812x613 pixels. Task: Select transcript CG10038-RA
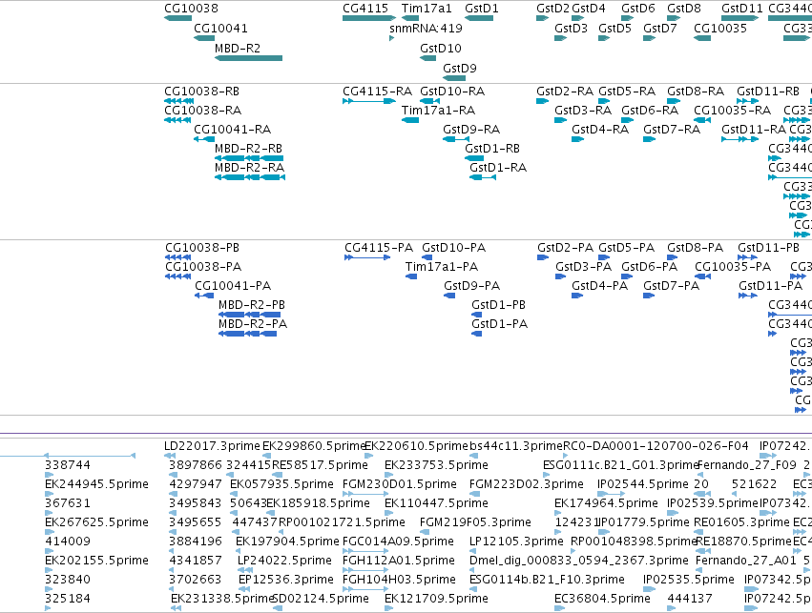177,120
